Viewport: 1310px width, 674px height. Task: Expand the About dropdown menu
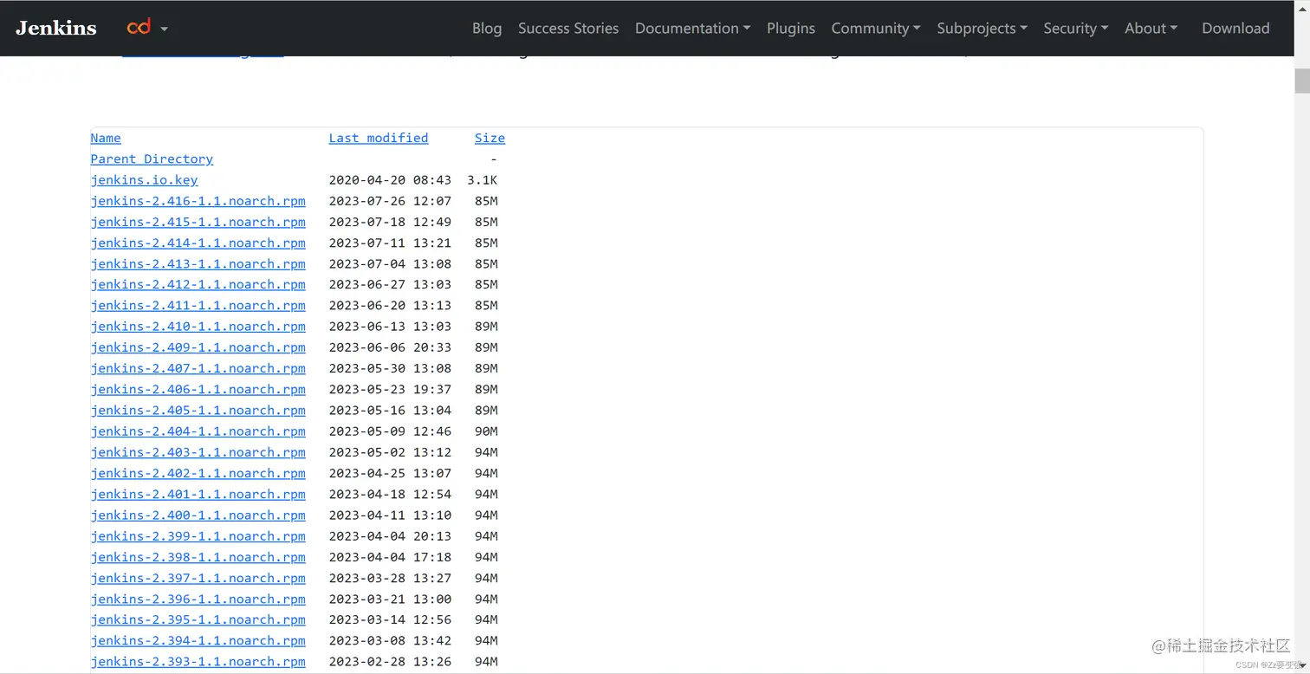tap(1151, 28)
